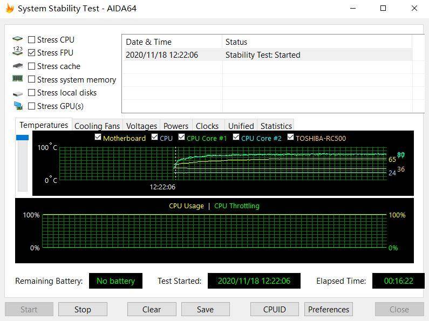
Task: Click the CPU chip icon beside Stress CPU
Action: coord(18,39)
